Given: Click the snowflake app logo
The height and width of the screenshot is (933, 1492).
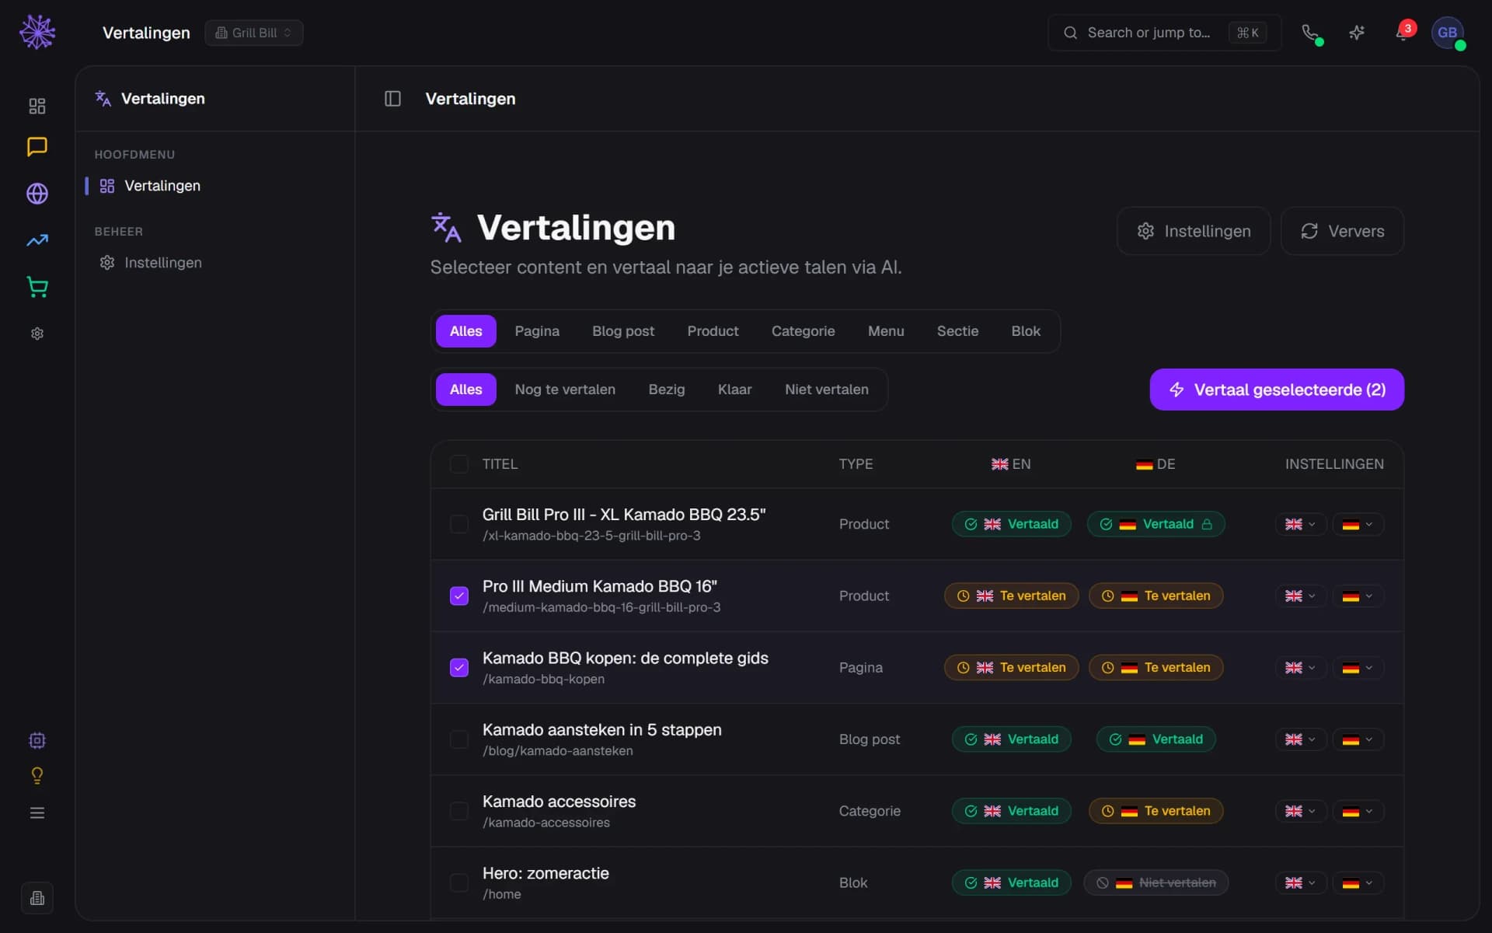Looking at the screenshot, I should (37, 32).
